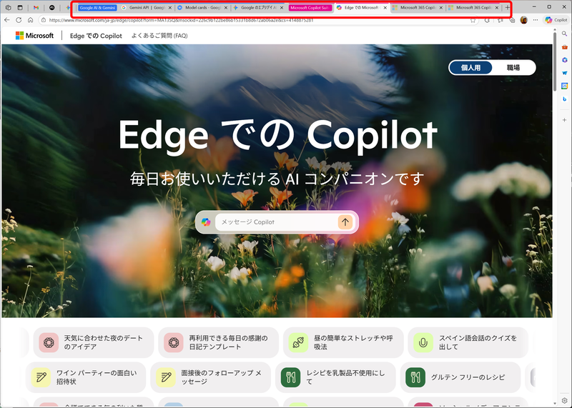Screen dimensions: 572x408
Task: Open the pinned Gemini sparkle tab
Action: (x=68, y=7)
